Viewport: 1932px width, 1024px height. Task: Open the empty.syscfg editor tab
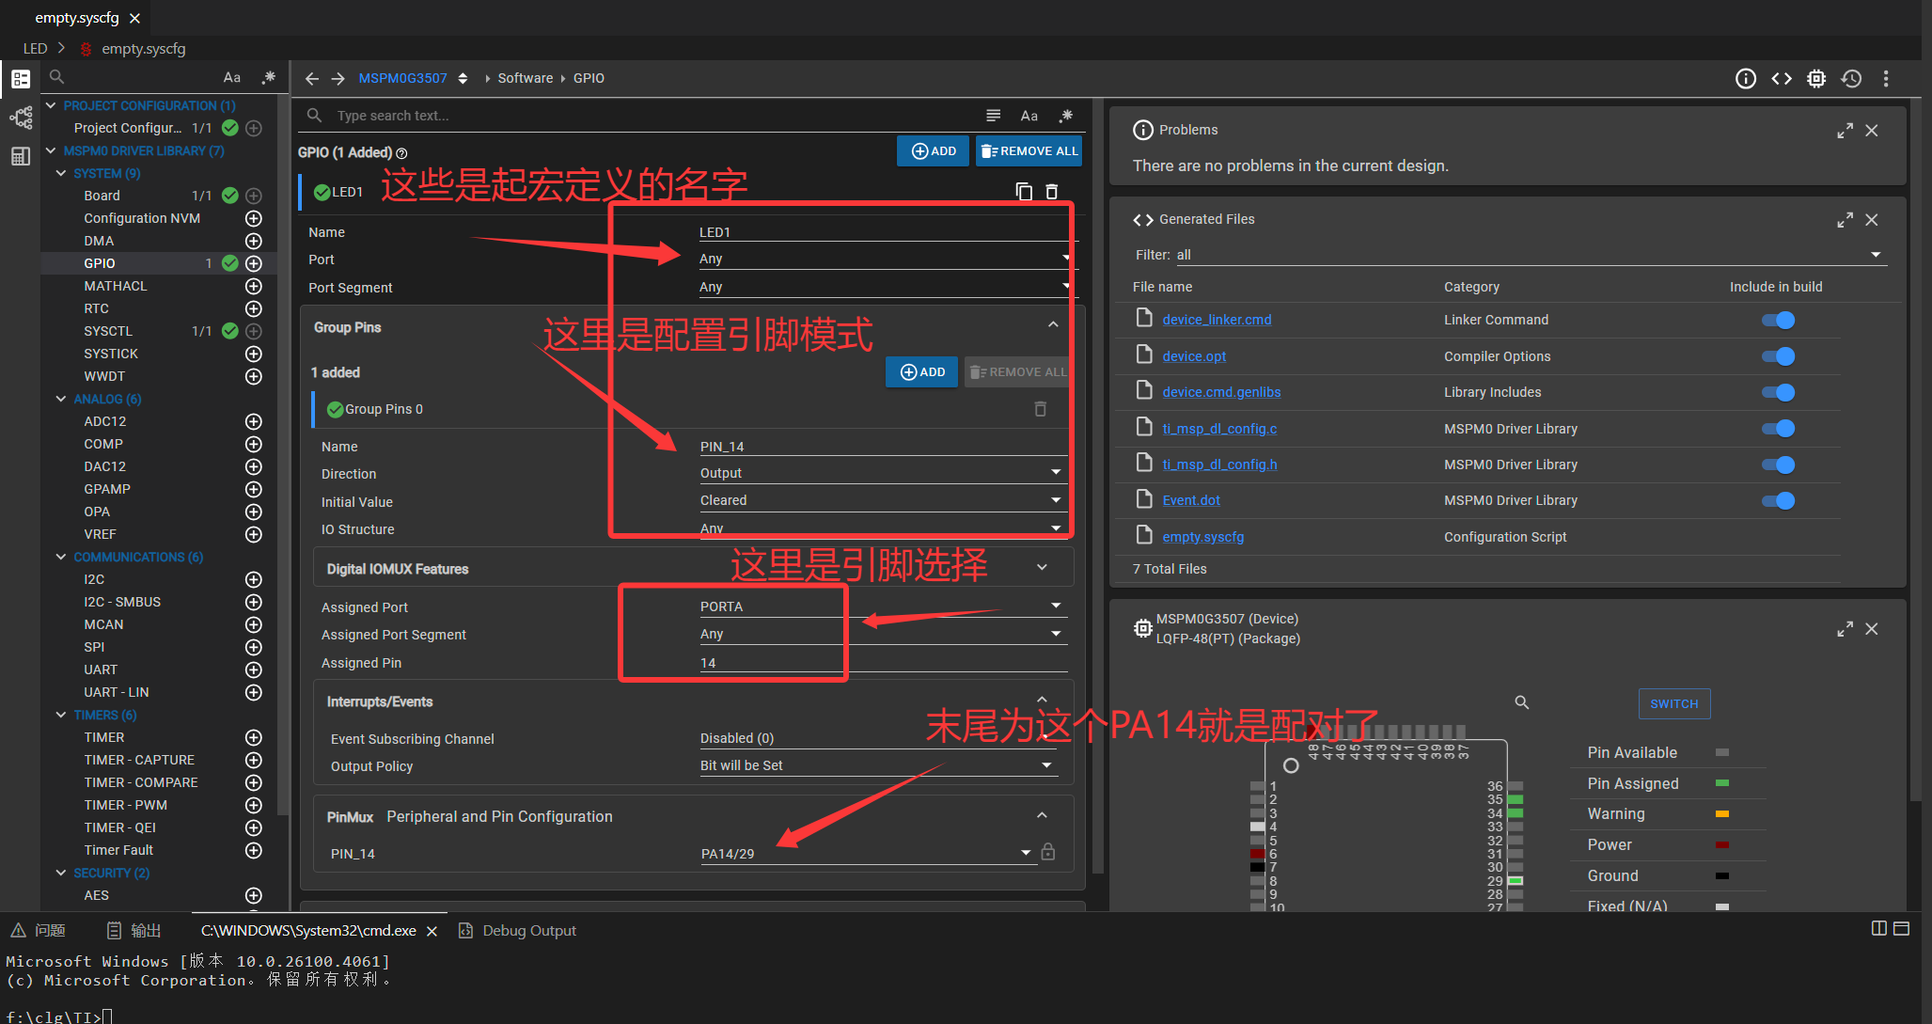click(77, 18)
